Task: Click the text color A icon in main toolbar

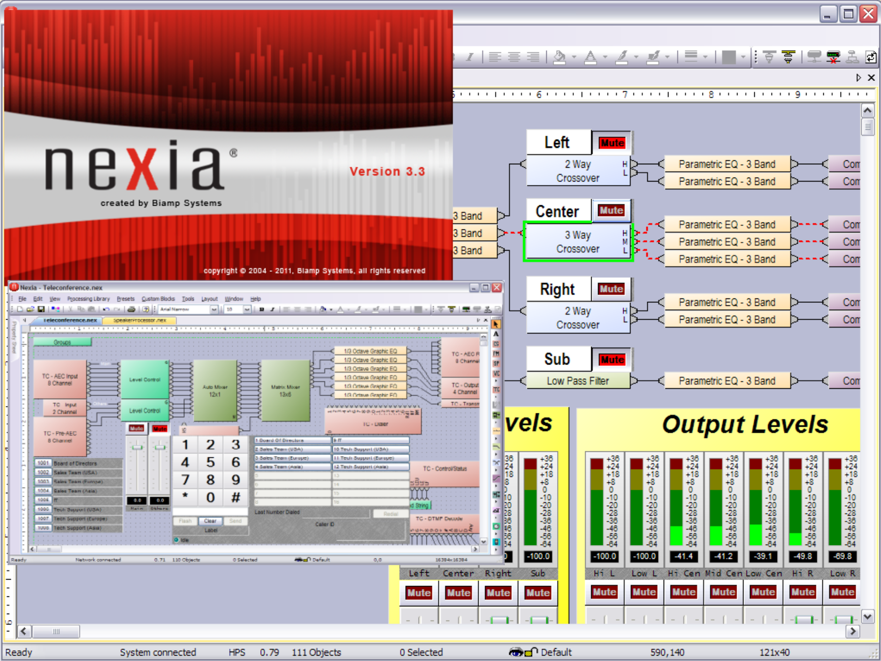Action: coord(590,57)
